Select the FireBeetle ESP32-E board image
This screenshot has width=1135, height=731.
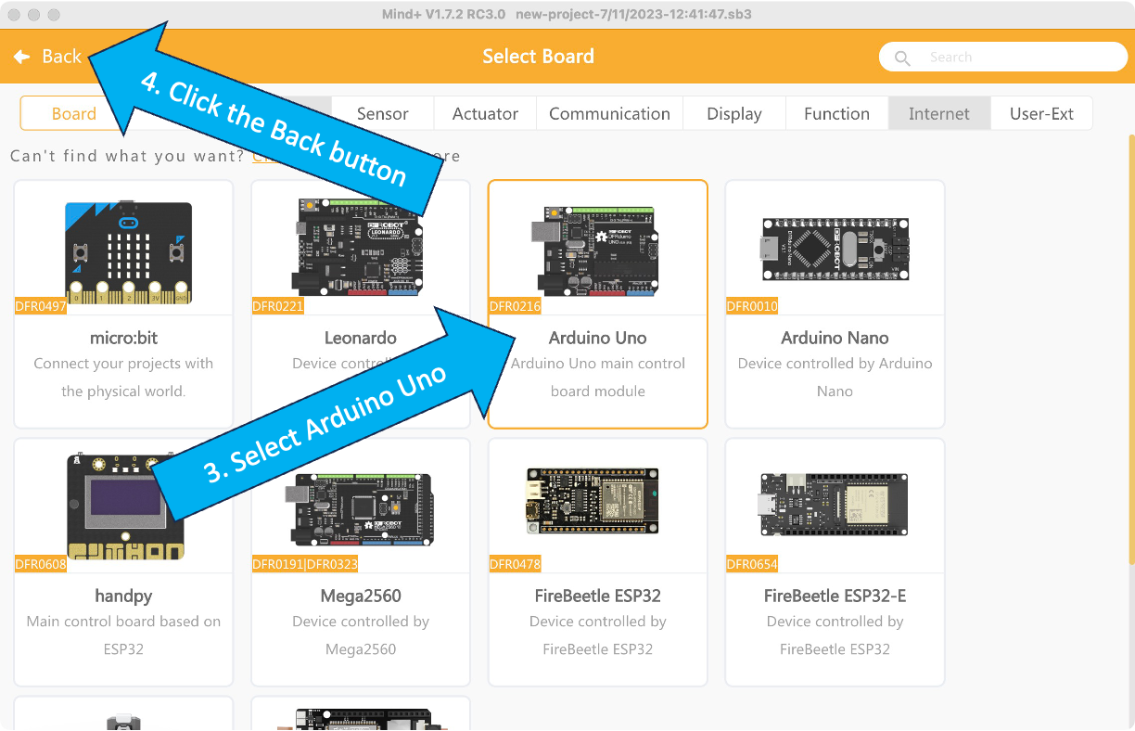pyautogui.click(x=835, y=504)
